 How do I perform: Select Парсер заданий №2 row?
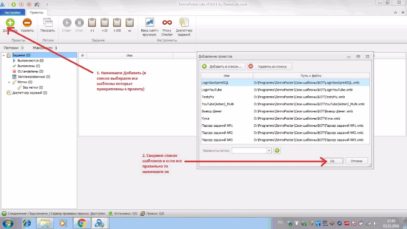[285, 133]
